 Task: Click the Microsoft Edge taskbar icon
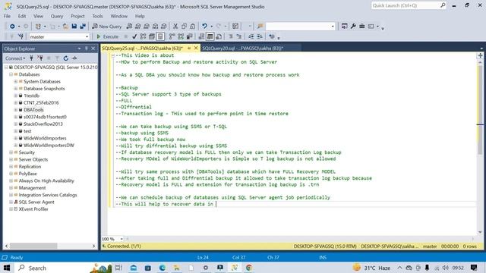pyautogui.click(x=162, y=268)
